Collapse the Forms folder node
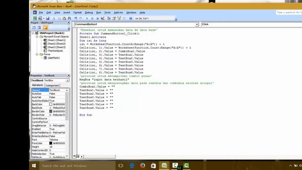The width and height of the screenshot is (302, 170). [37, 54]
